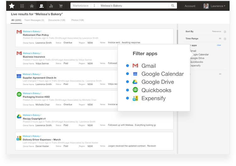Open Melissa's Bakery link above Retirement Plan
This screenshot has width=236, height=166.
(32, 31)
